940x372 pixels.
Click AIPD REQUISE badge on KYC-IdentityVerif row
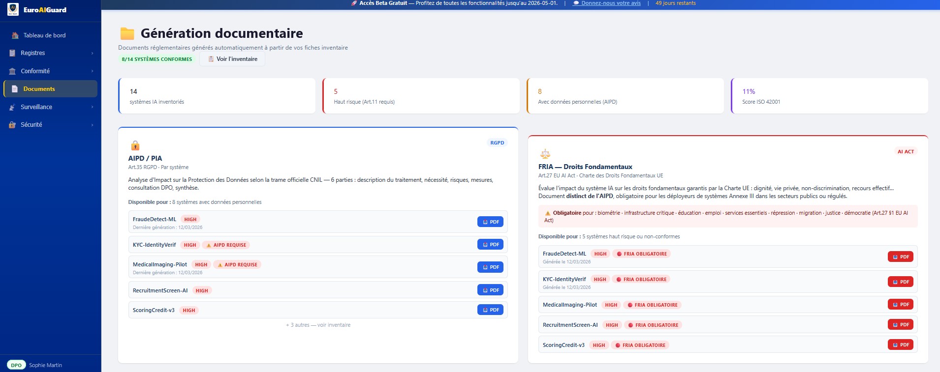[x=226, y=245]
